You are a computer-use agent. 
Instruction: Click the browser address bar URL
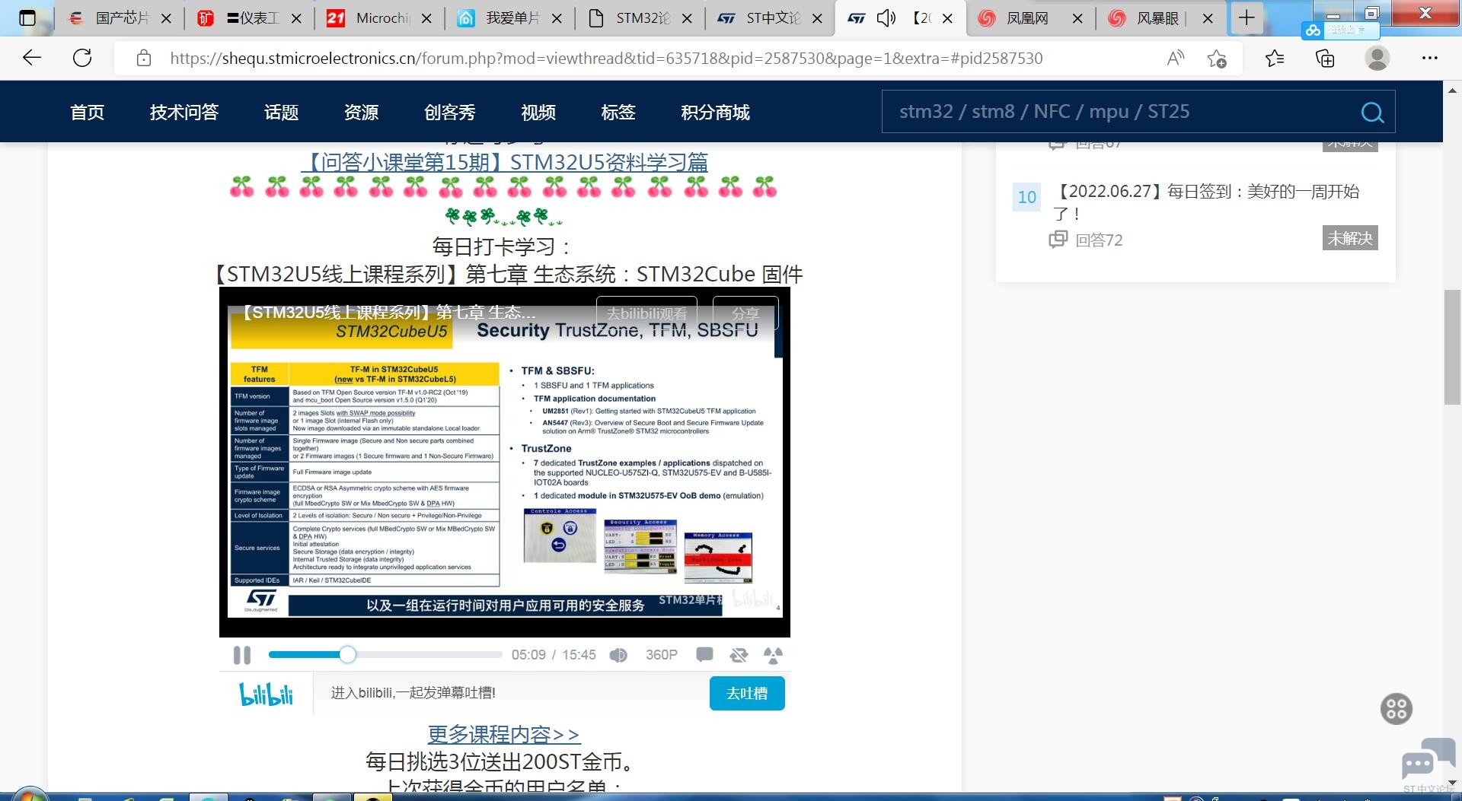(606, 59)
